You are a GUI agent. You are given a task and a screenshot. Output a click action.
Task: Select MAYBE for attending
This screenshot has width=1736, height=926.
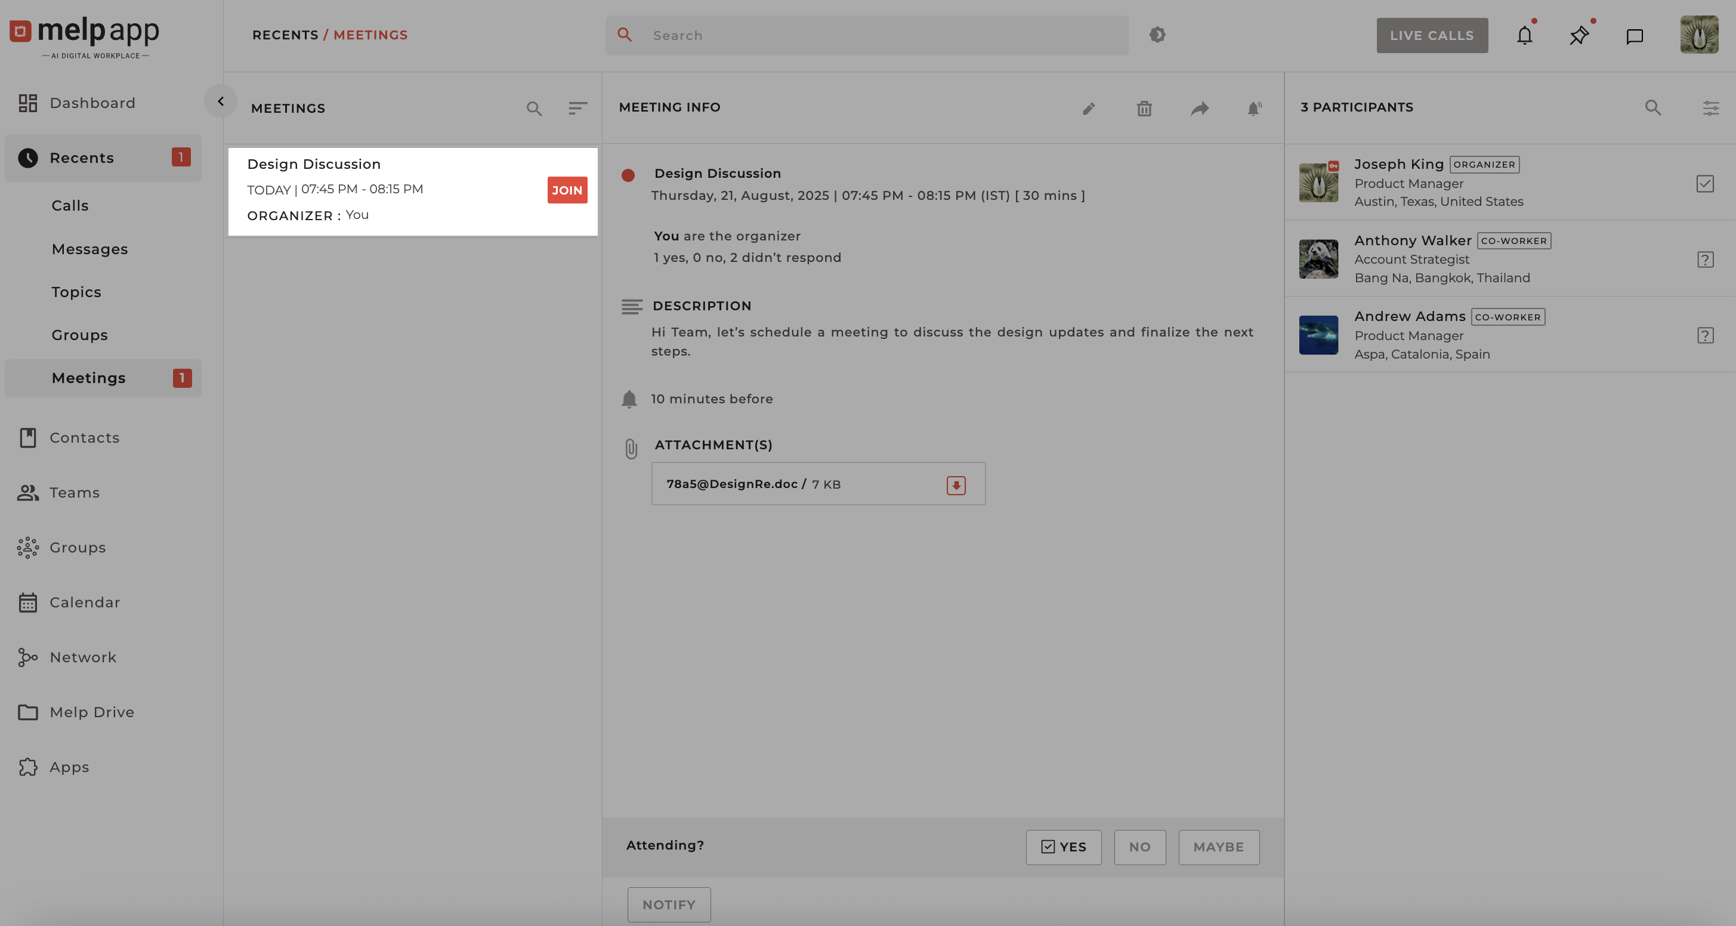click(x=1218, y=847)
